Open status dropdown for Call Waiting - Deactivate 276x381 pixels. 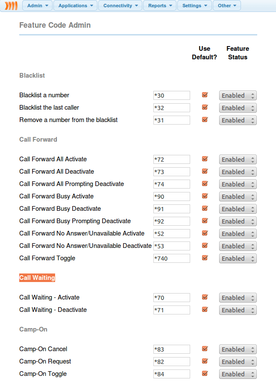tap(238, 310)
